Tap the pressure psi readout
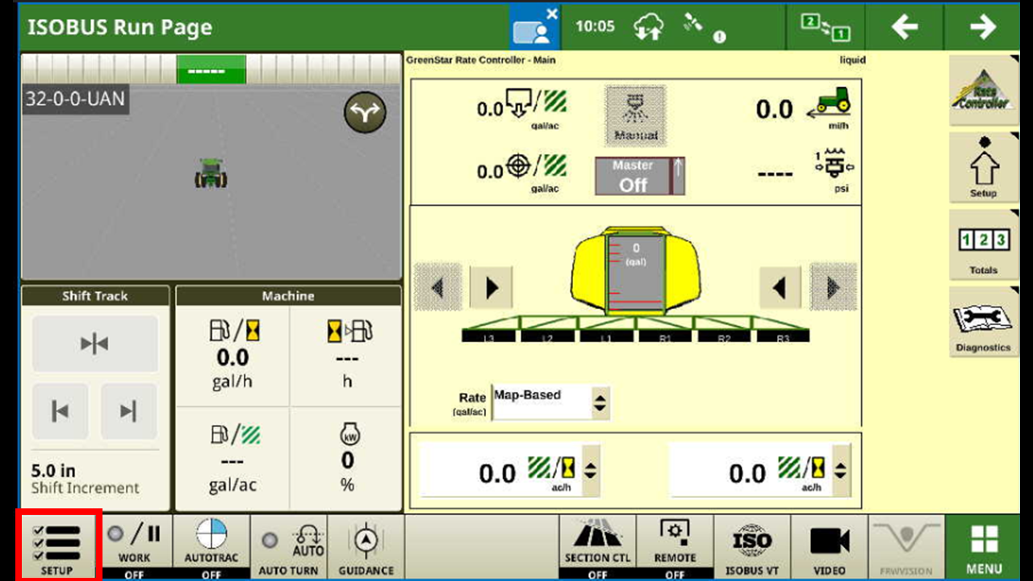The width and height of the screenshot is (1033, 581). (x=807, y=172)
